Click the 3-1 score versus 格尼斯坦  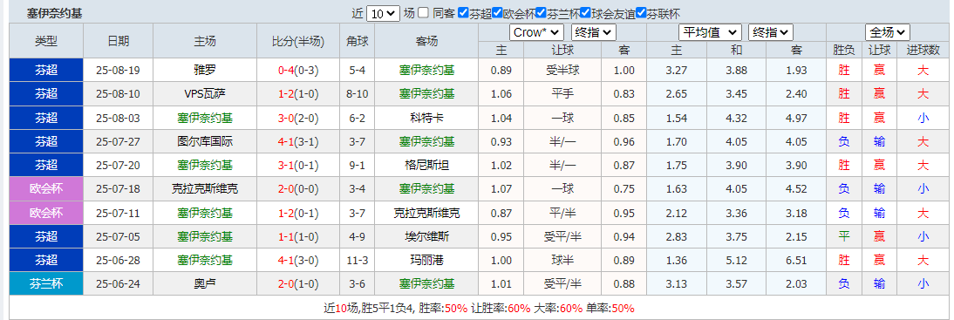[x=287, y=166]
